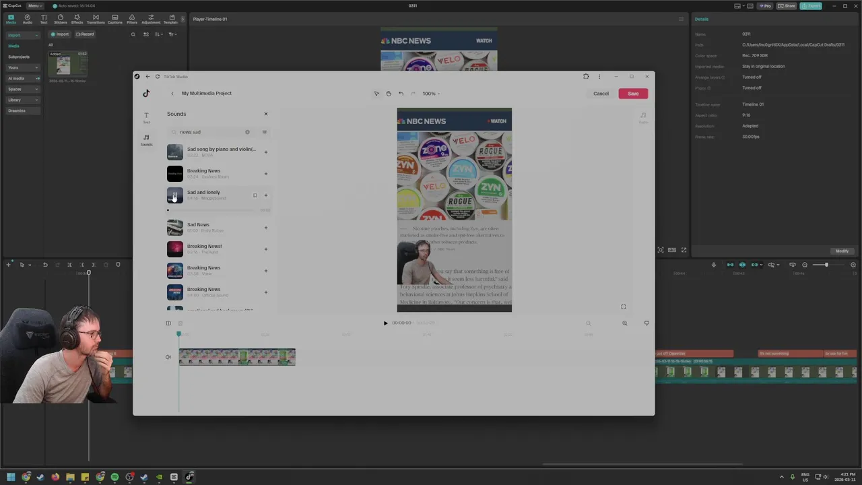Play the TikTok Studio preview
This screenshot has width=862, height=485.
pos(386,323)
